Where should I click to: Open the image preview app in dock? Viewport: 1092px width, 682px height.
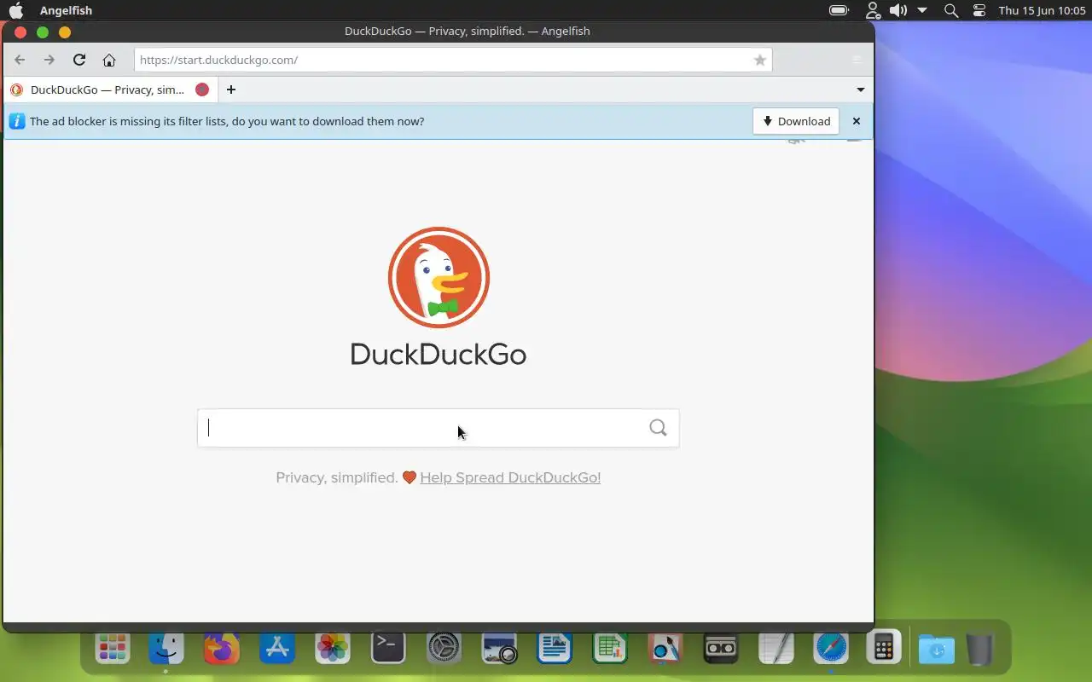(665, 648)
